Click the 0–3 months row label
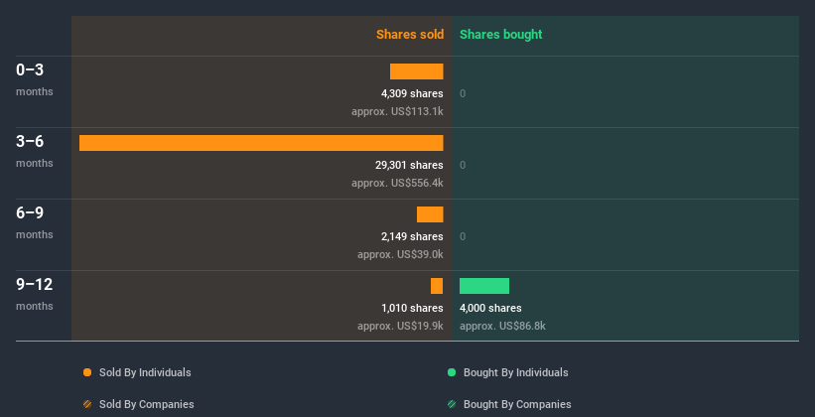Screen dimensions: 815x417 click(35, 79)
